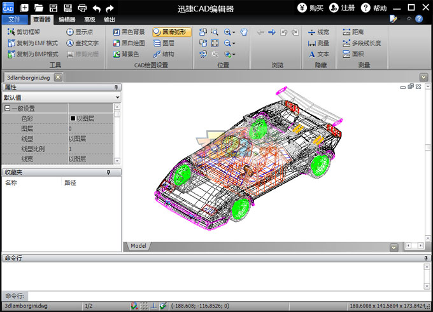This screenshot has width=433, height=312.
Task: Activate the pan hand tool
Action: tap(243, 32)
